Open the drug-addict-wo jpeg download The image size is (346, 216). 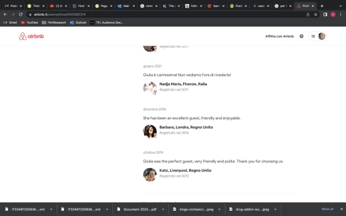(x=249, y=210)
